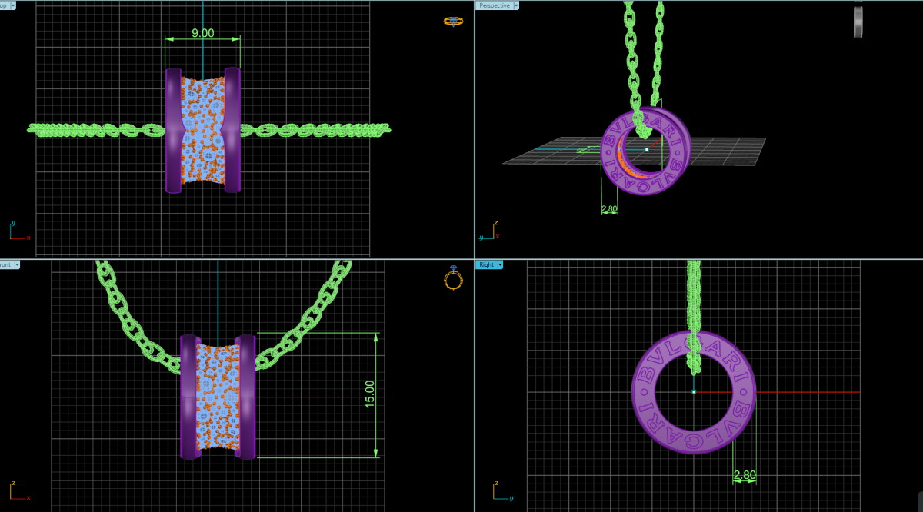Click the diamond ring icon in Front viewport

[453, 278]
